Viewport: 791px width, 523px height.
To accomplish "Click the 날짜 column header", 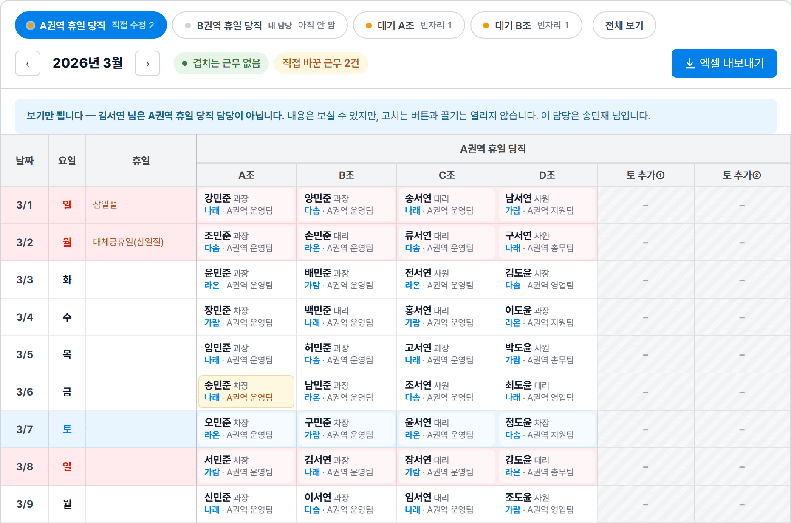I will pyautogui.click(x=25, y=161).
